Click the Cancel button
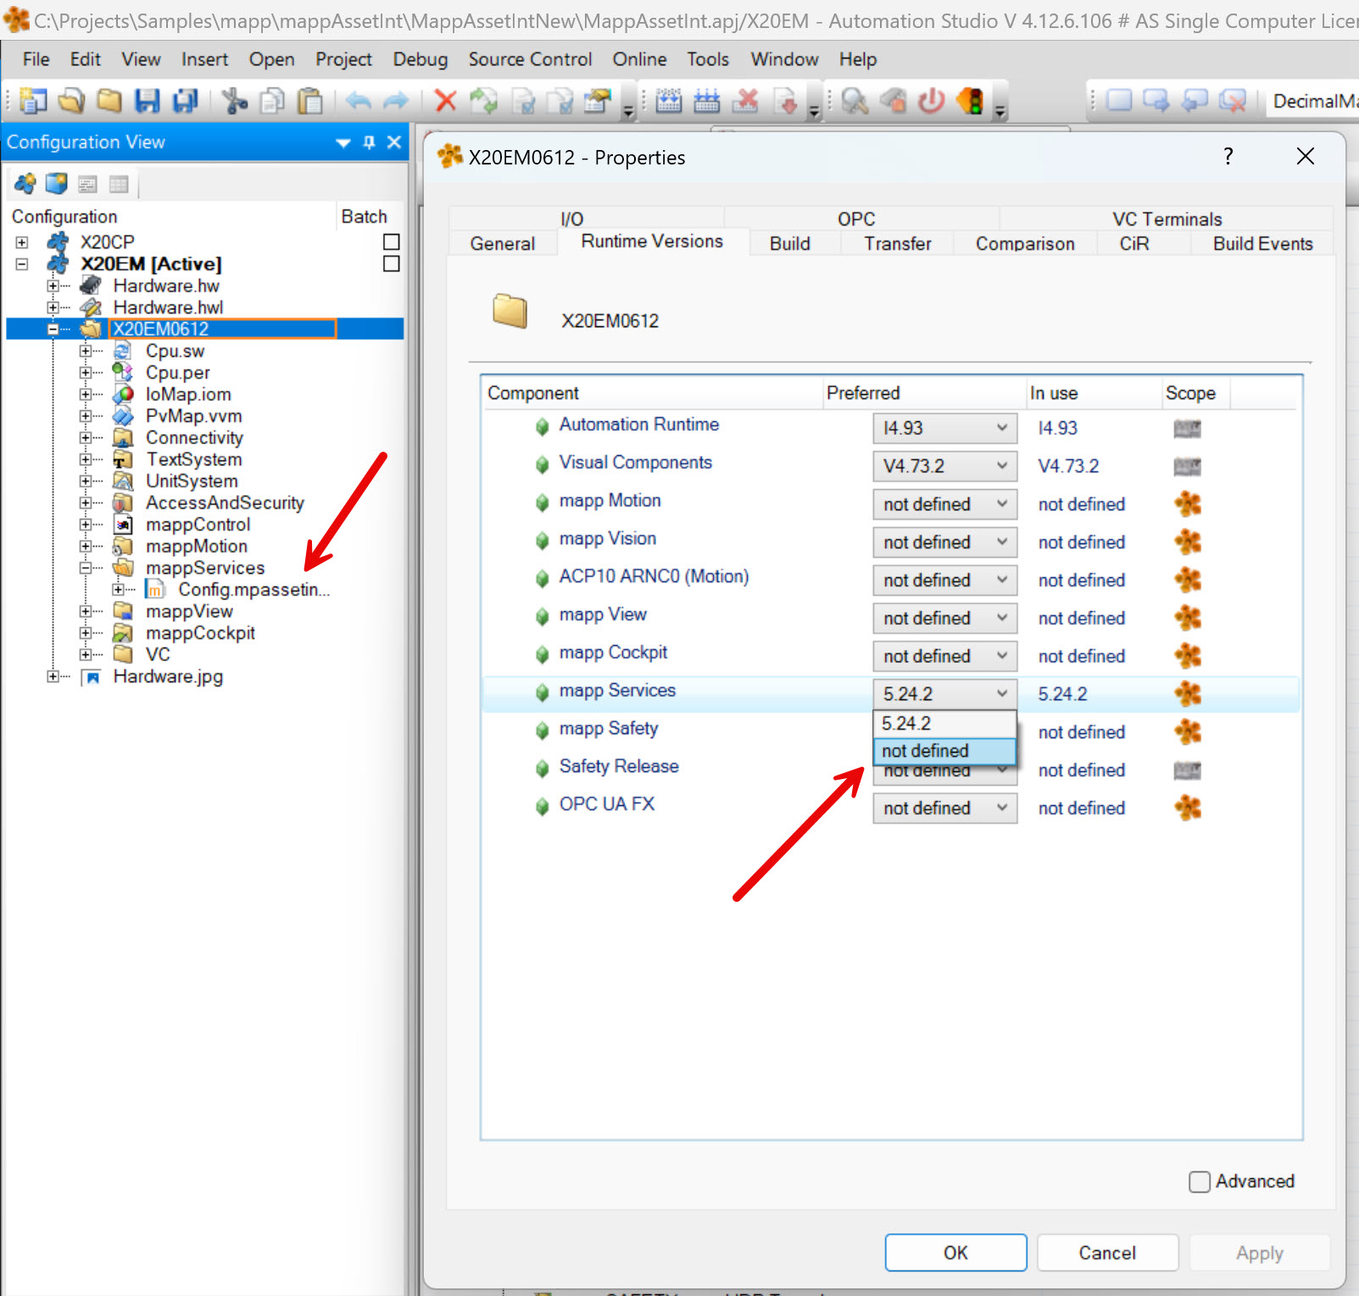The image size is (1359, 1296). pos(1107,1253)
